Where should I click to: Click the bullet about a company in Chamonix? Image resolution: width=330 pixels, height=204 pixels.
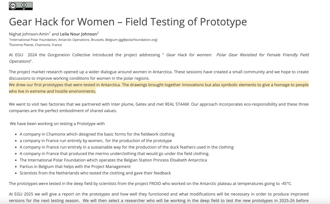tap(97, 134)
